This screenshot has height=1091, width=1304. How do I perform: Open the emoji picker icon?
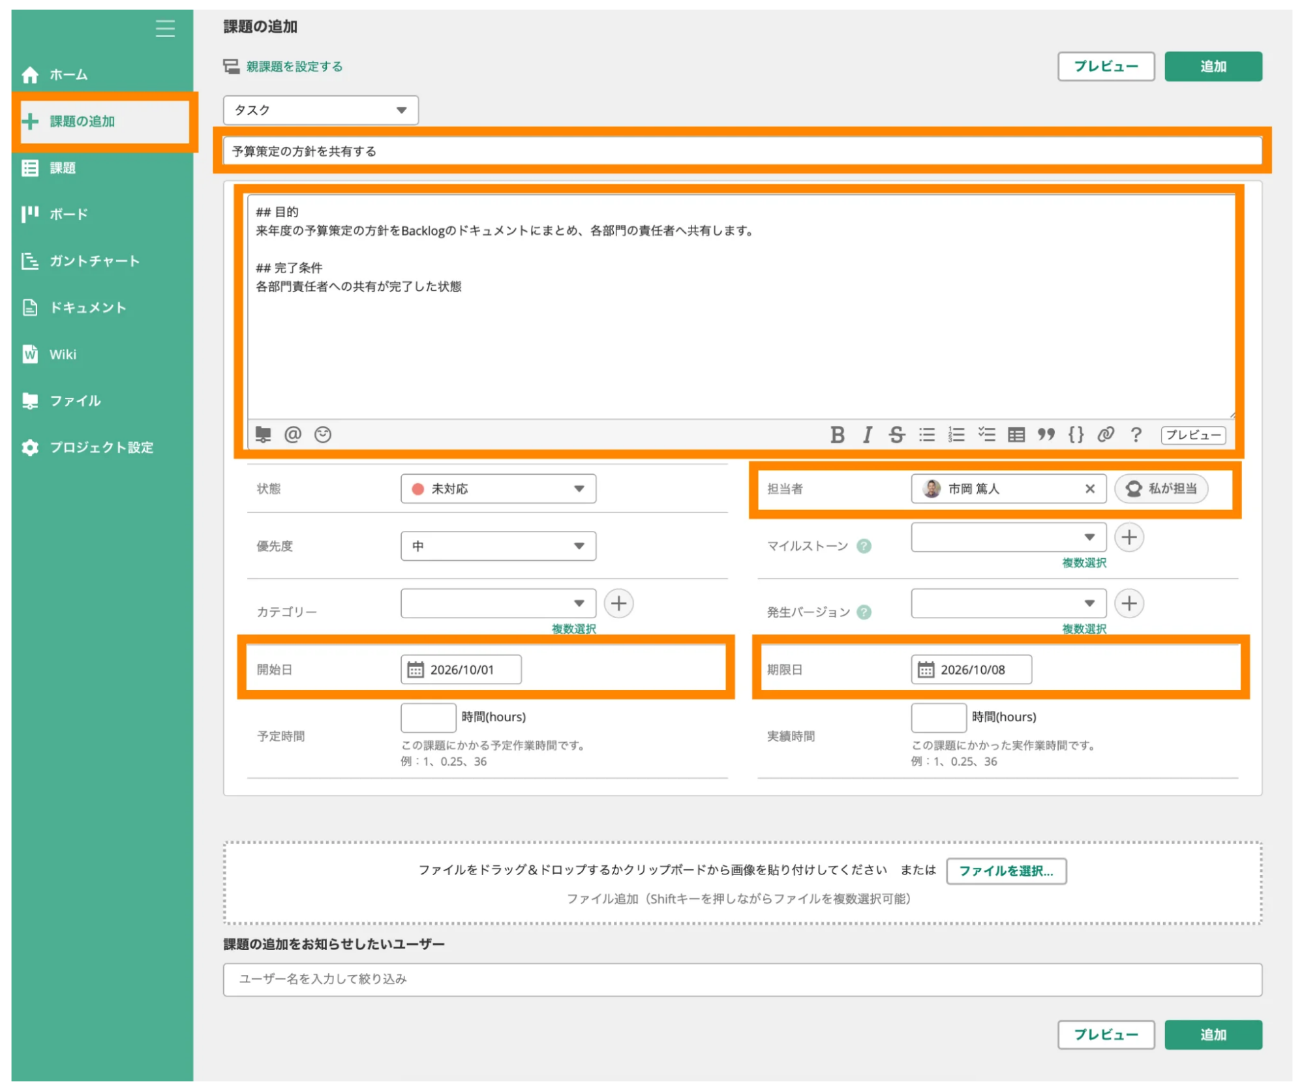[323, 434]
